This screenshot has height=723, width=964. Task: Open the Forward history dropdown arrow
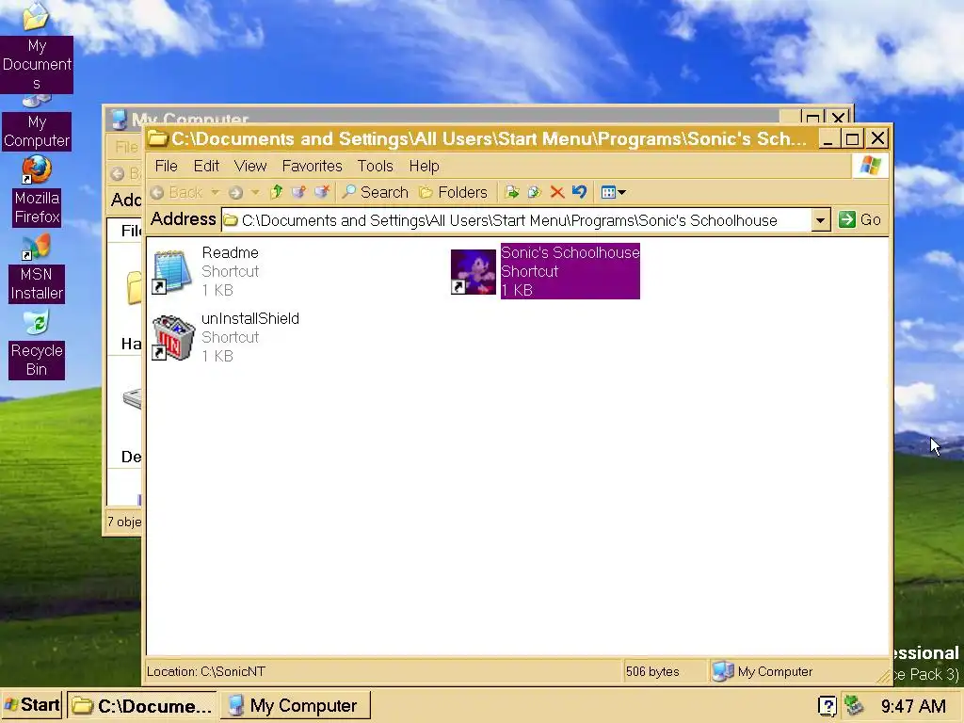point(255,192)
